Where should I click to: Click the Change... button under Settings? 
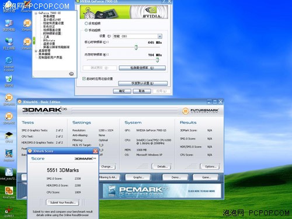tap(107, 166)
